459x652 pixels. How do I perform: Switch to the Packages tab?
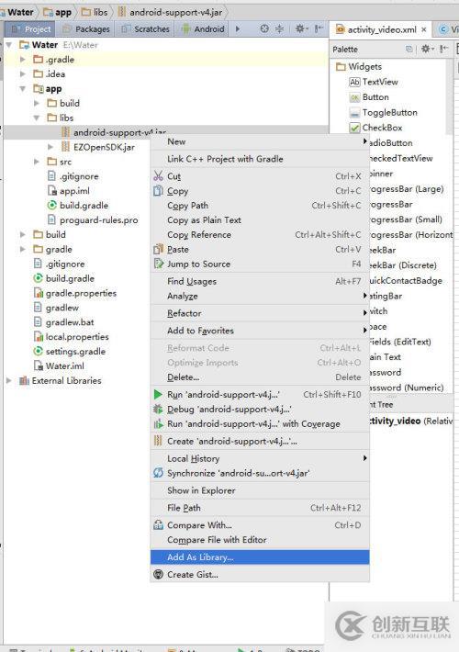[x=86, y=29]
